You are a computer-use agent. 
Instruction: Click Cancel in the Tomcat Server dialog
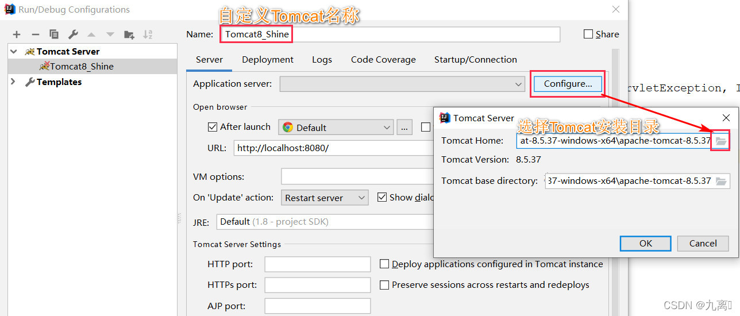click(x=703, y=244)
